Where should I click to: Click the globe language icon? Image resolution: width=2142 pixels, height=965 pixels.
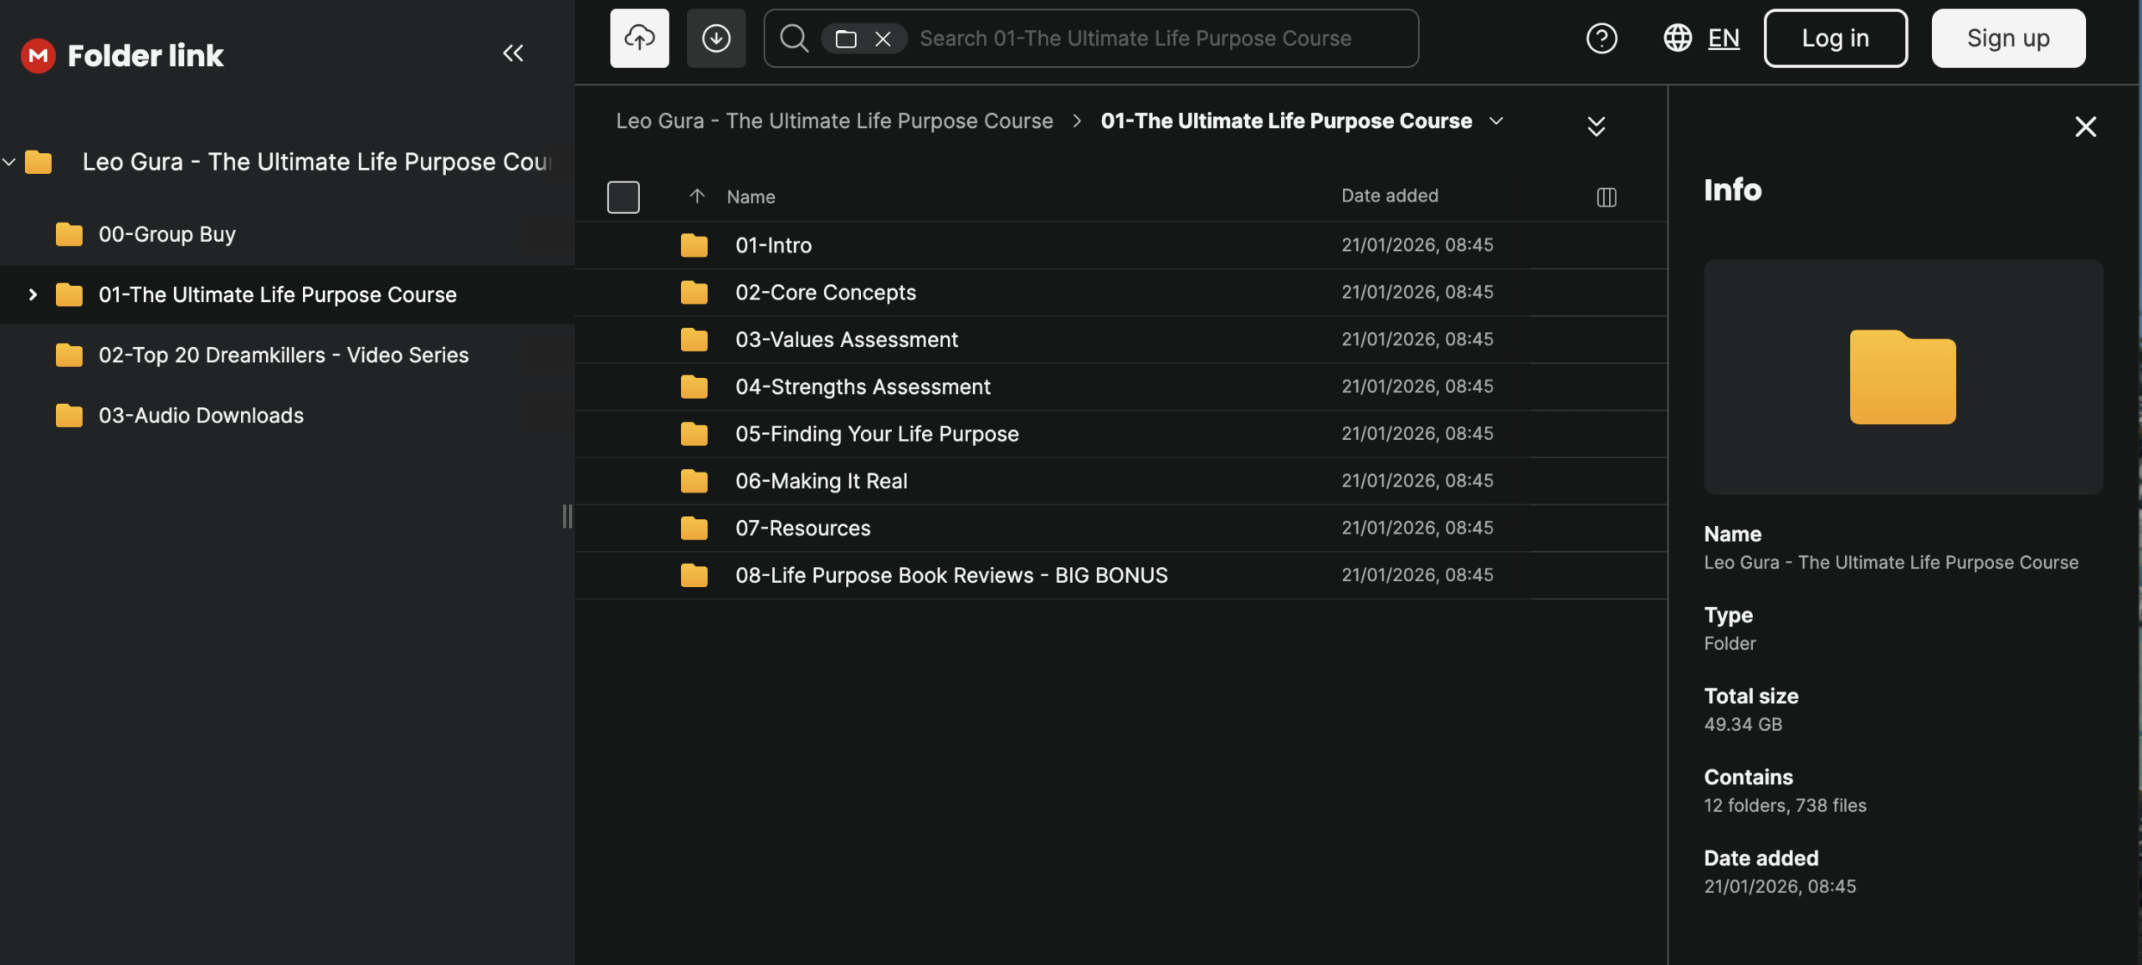pos(1677,38)
